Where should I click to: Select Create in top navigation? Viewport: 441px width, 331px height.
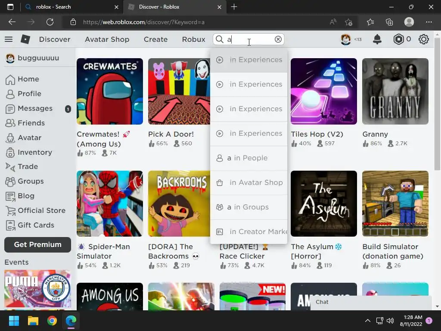(x=156, y=39)
